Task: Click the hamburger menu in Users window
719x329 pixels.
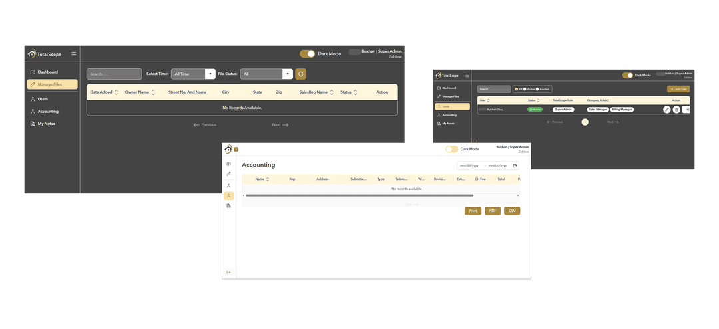Action: point(467,76)
